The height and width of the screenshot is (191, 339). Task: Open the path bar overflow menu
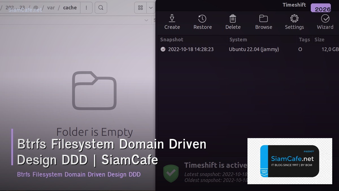[86, 8]
